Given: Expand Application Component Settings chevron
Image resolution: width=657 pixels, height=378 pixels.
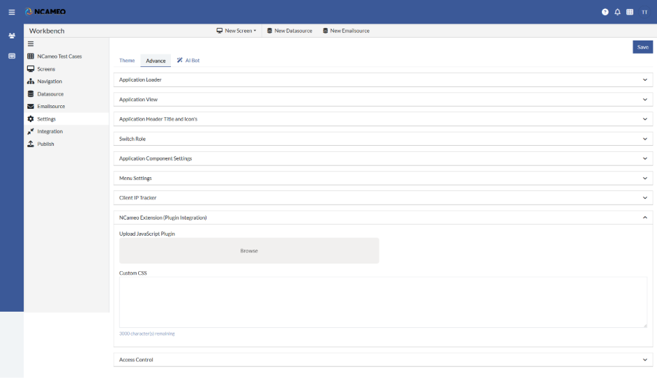Looking at the screenshot, I should (x=645, y=158).
